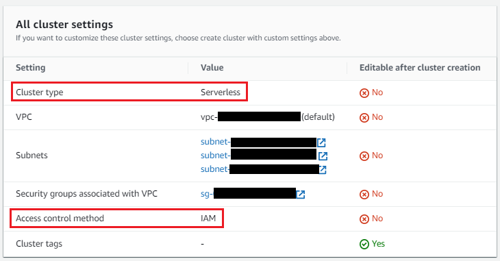The height and width of the screenshot is (261, 500).
Task: Open the security group external link icon
Action: [x=301, y=194]
